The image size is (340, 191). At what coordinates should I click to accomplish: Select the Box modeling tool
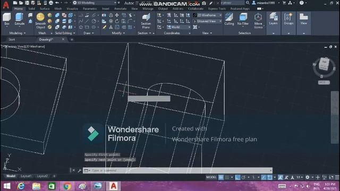coord(7,19)
